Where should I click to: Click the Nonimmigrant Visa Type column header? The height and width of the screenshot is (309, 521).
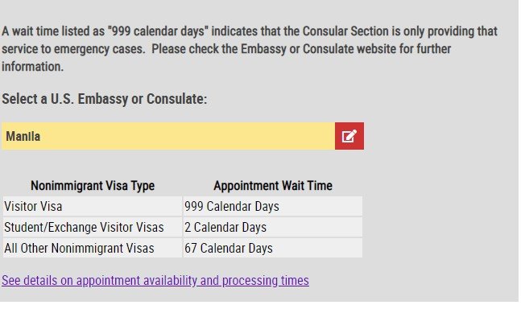(93, 186)
